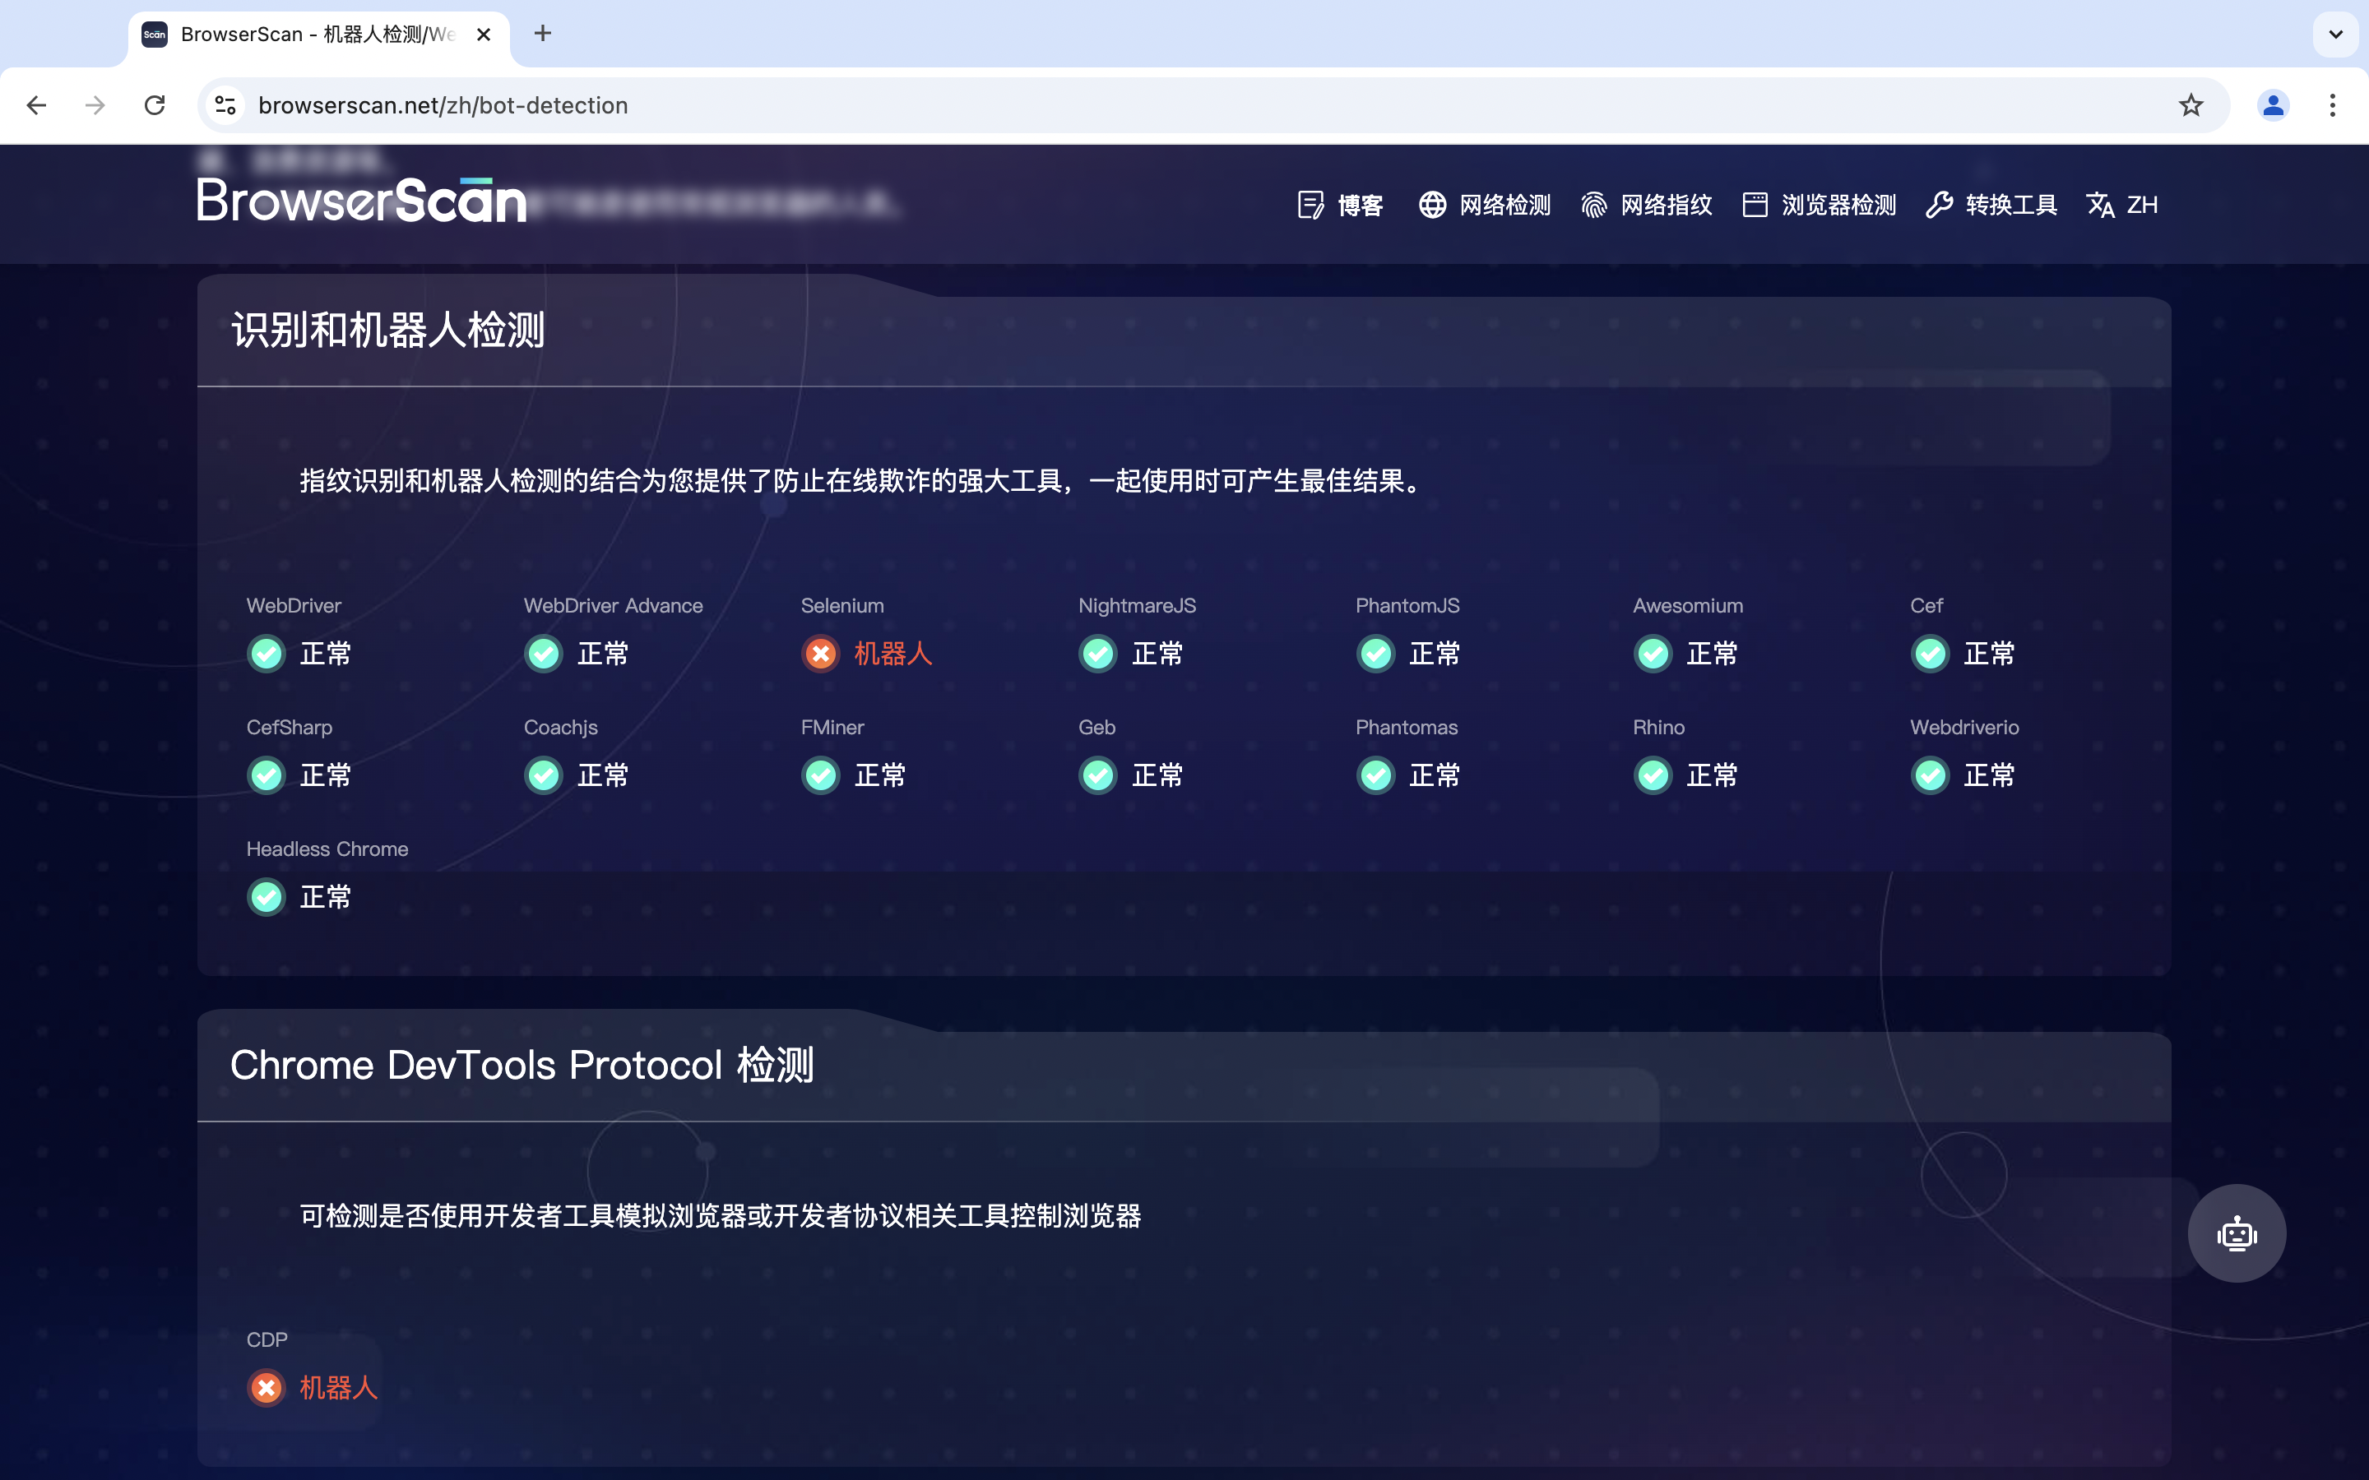Open the 转换工具 menu item

coord(1991,205)
